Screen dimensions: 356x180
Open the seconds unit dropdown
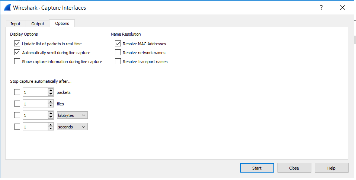click(x=72, y=127)
